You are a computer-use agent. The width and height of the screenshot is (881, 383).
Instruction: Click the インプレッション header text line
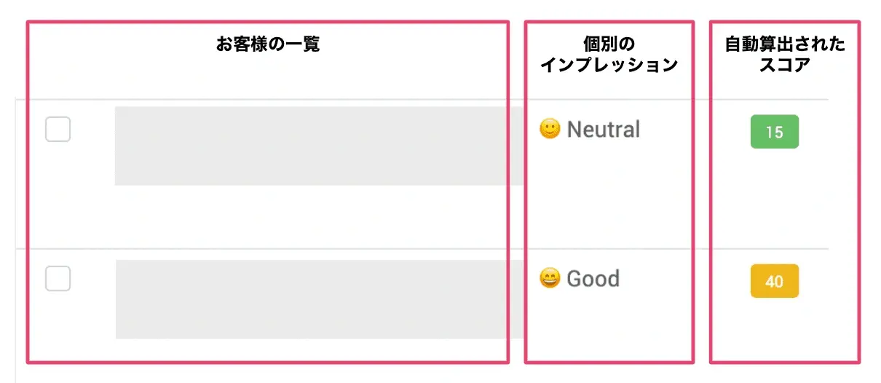609,65
